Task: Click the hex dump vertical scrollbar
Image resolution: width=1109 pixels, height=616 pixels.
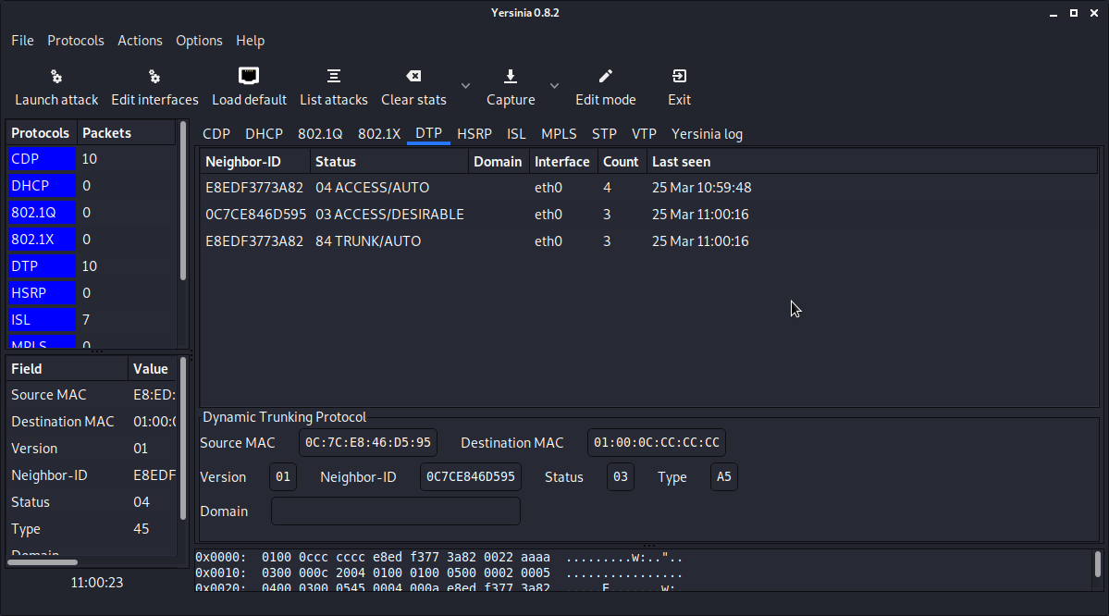Action: tap(1098, 564)
